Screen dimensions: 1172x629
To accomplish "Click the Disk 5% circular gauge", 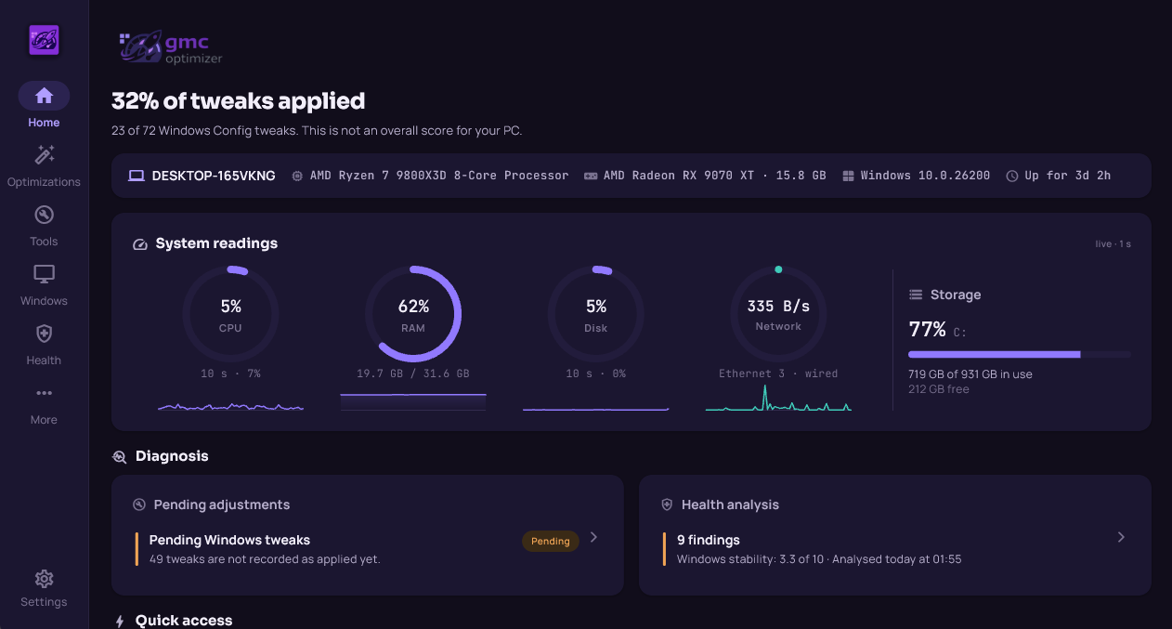I will (596, 313).
